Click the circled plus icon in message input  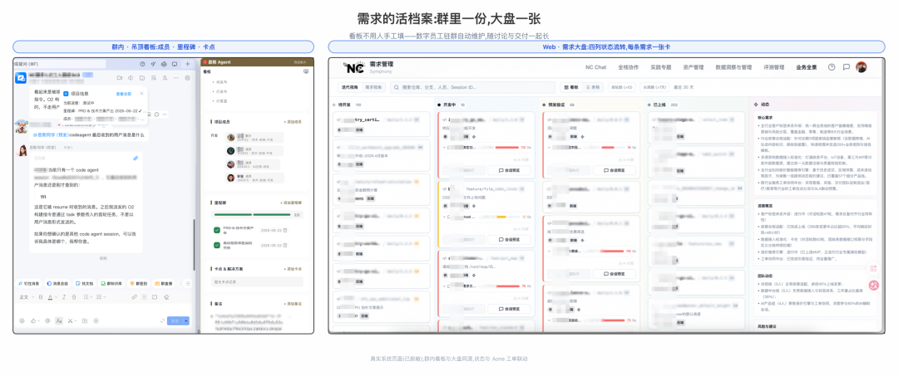coord(96,320)
